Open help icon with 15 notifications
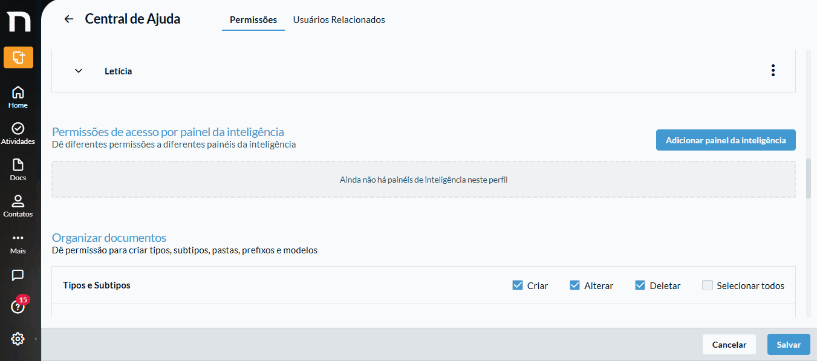 coord(18,306)
